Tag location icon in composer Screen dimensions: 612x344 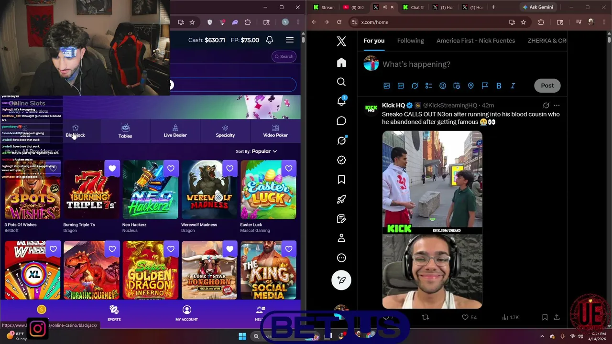[471, 86]
